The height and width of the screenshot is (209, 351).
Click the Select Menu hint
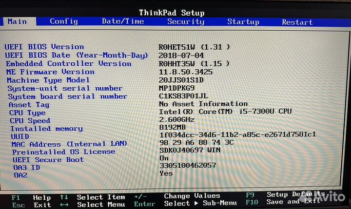[x=93, y=205]
